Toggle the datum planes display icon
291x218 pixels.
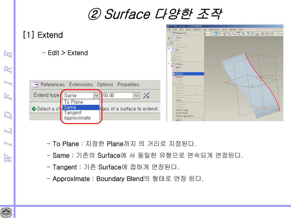282,34
